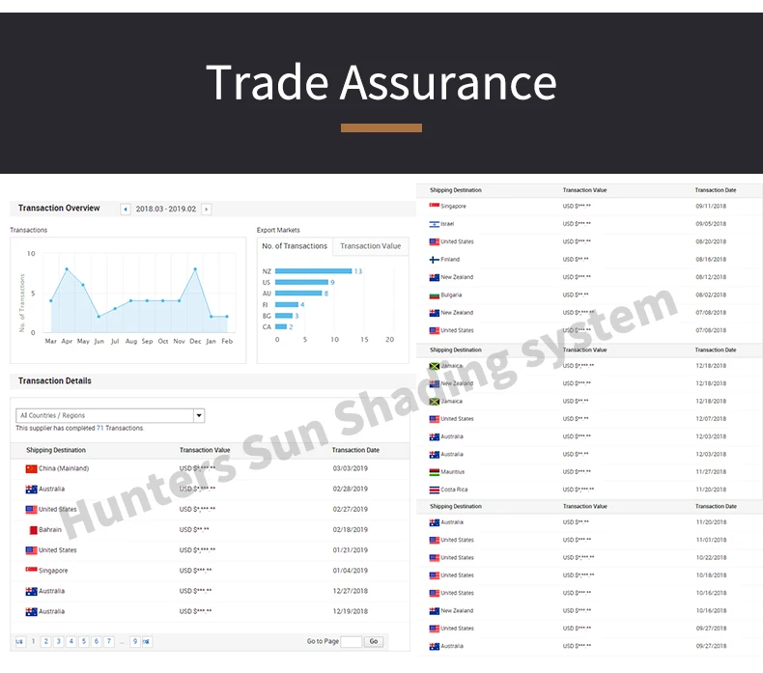Viewport: 763px width, 673px height.
Task: Go to page 6 of transactions
Action: click(97, 641)
